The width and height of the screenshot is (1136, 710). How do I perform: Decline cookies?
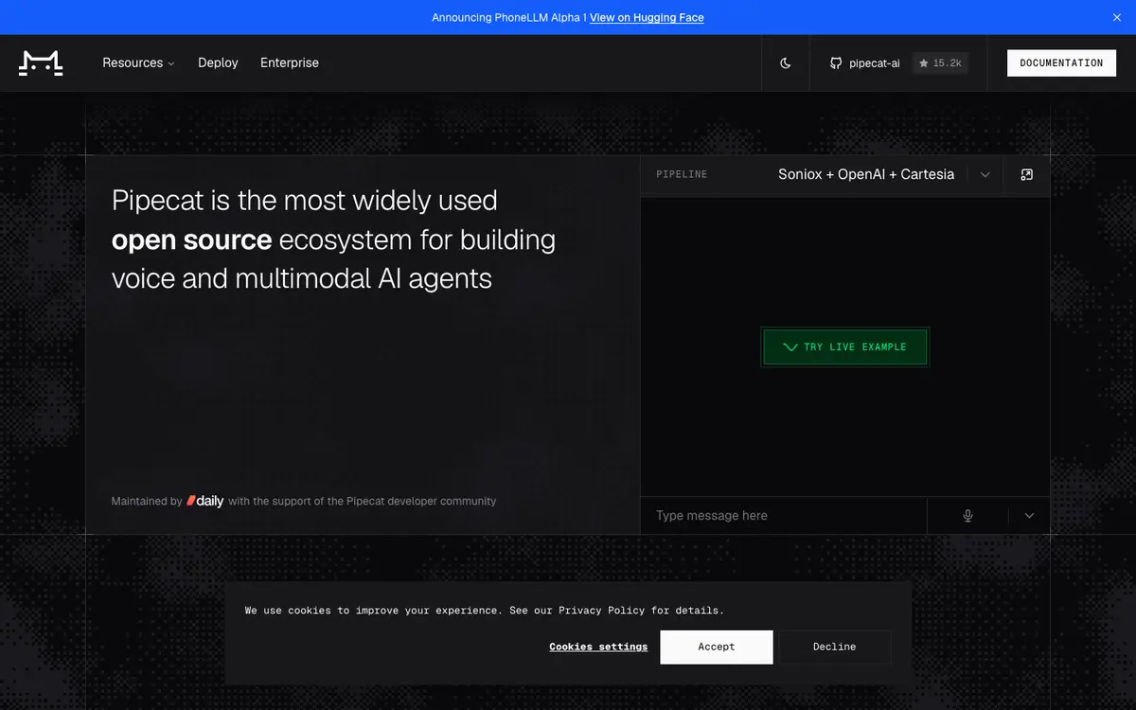pyautogui.click(x=834, y=647)
